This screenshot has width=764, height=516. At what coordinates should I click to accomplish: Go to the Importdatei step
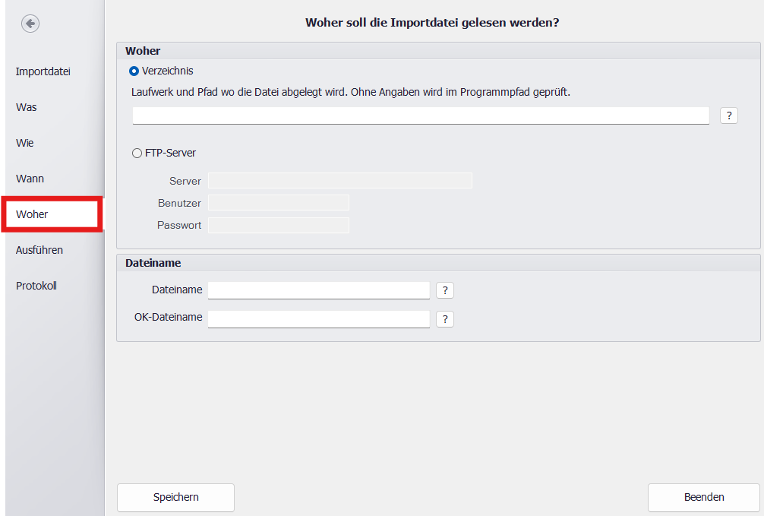click(x=43, y=71)
